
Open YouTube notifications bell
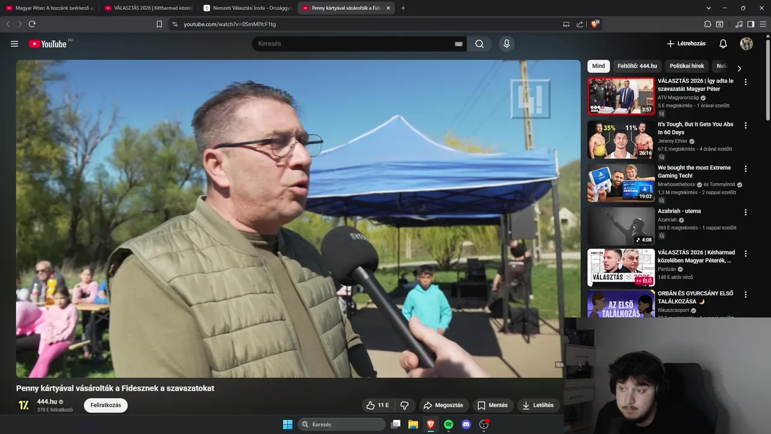coord(723,44)
